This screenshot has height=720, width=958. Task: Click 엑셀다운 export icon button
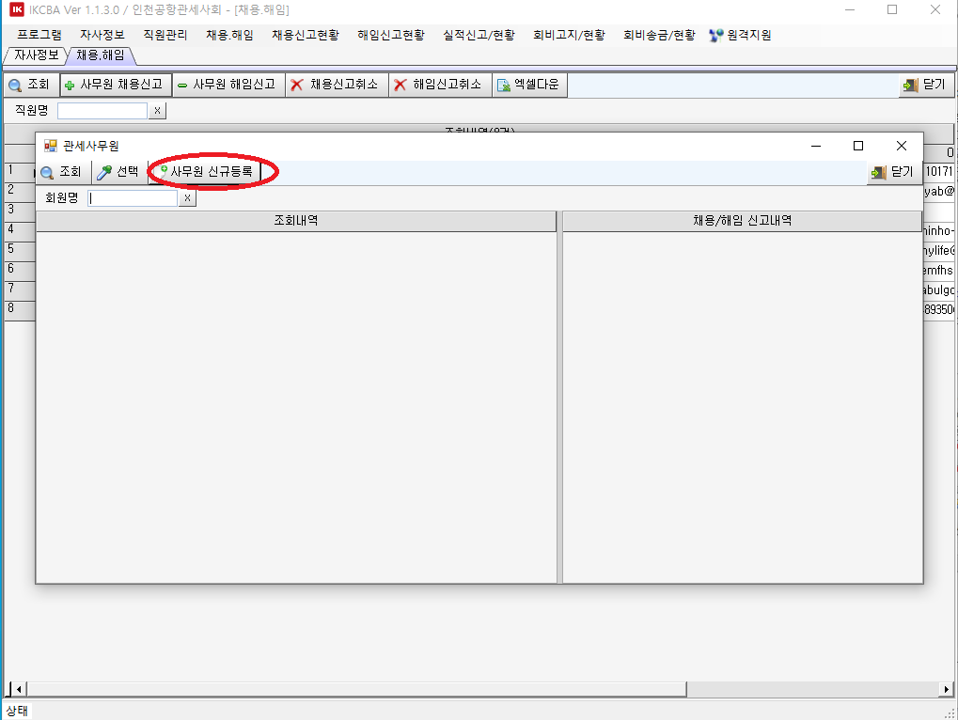(527, 85)
